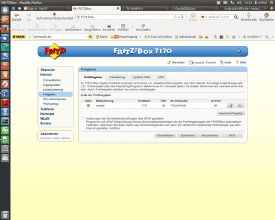This screenshot has height=220, width=275.
Task: Edit the 'andere' port forwarding entry
Action: (x=230, y=106)
